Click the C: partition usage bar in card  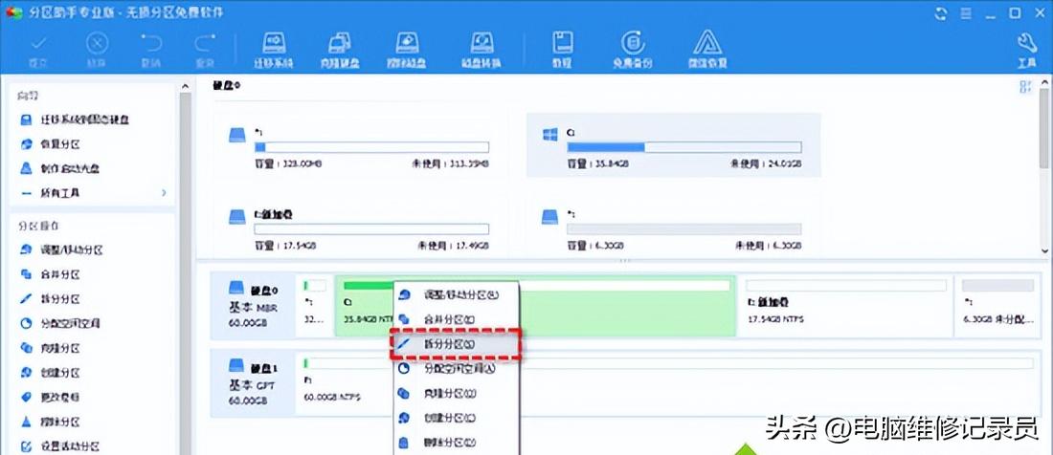(683, 147)
